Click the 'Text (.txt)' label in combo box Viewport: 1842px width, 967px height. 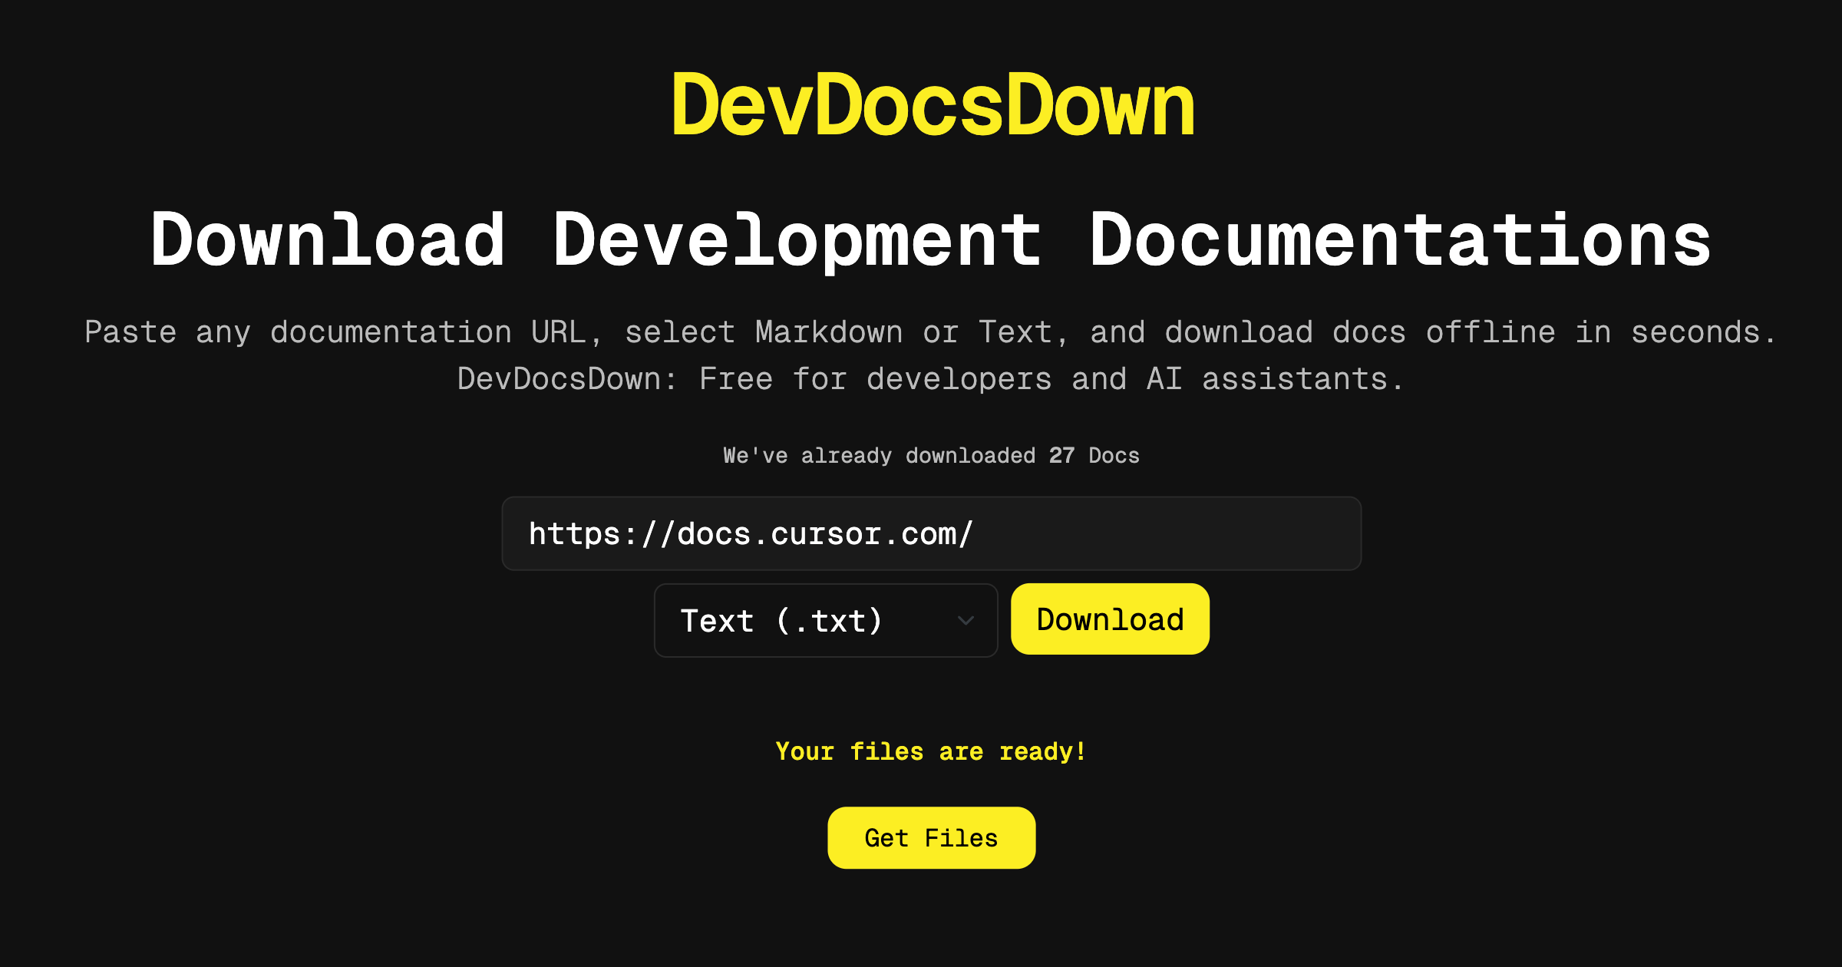(781, 620)
